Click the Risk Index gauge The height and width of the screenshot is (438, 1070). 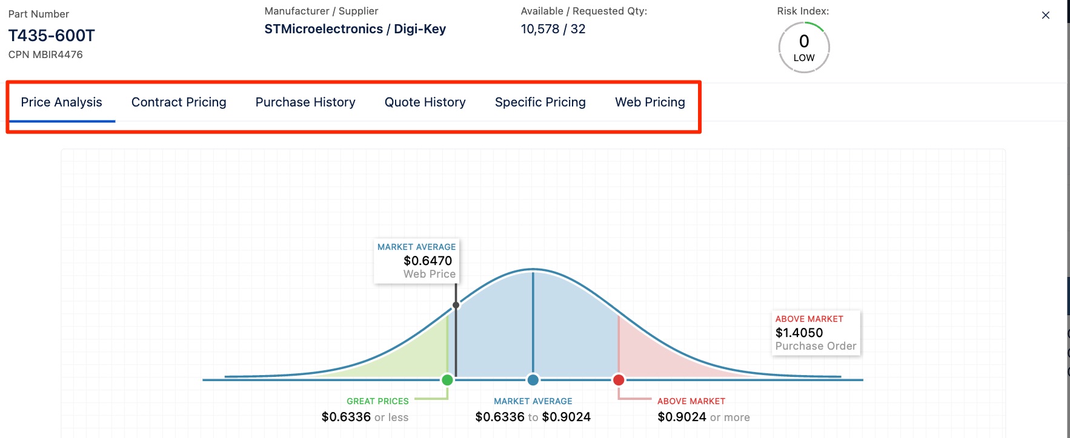click(x=803, y=47)
